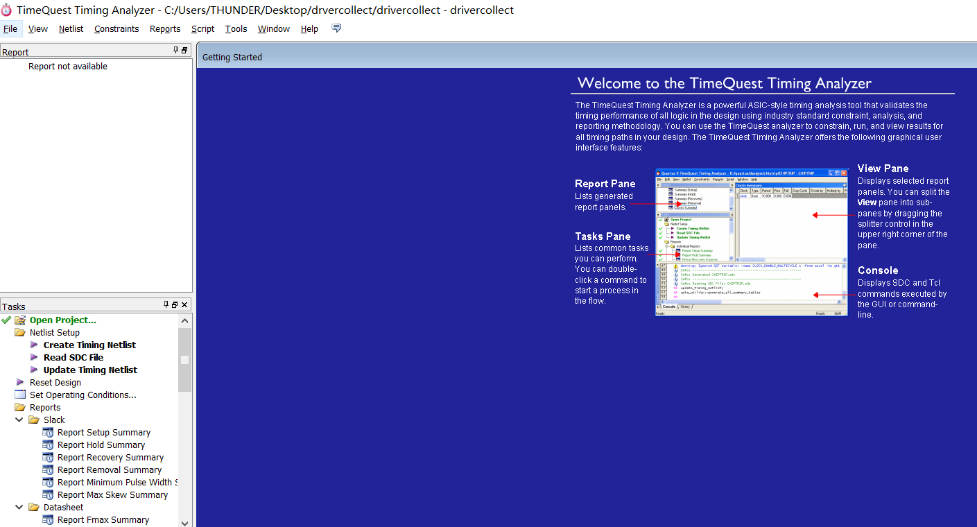Open the Constraints menu
Screen dimensions: 977x527
pos(116,28)
